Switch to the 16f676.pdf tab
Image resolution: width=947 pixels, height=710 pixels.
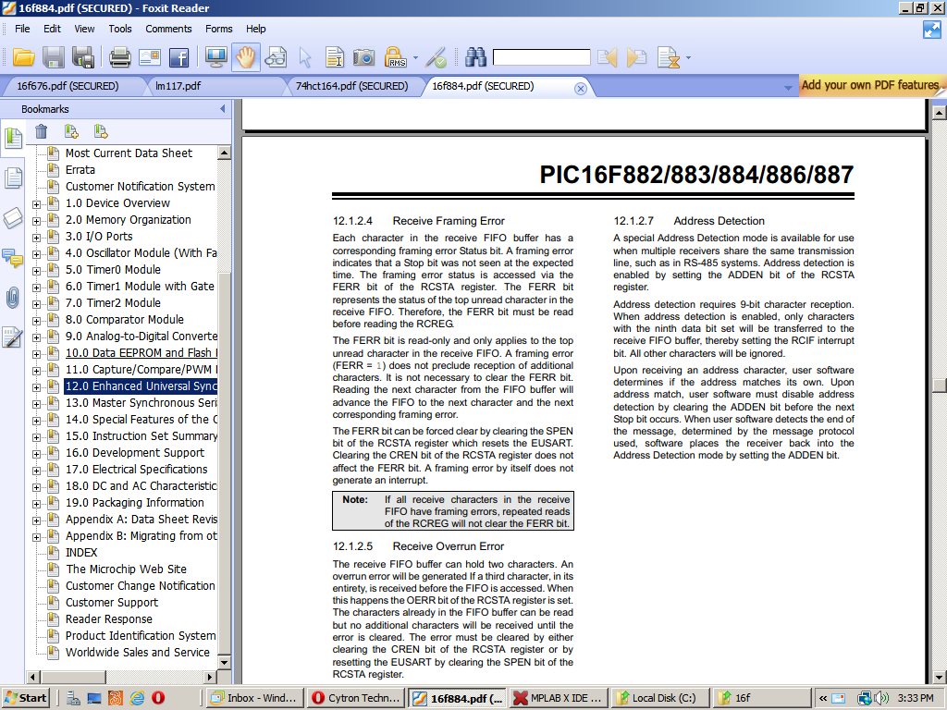pyautogui.click(x=68, y=86)
